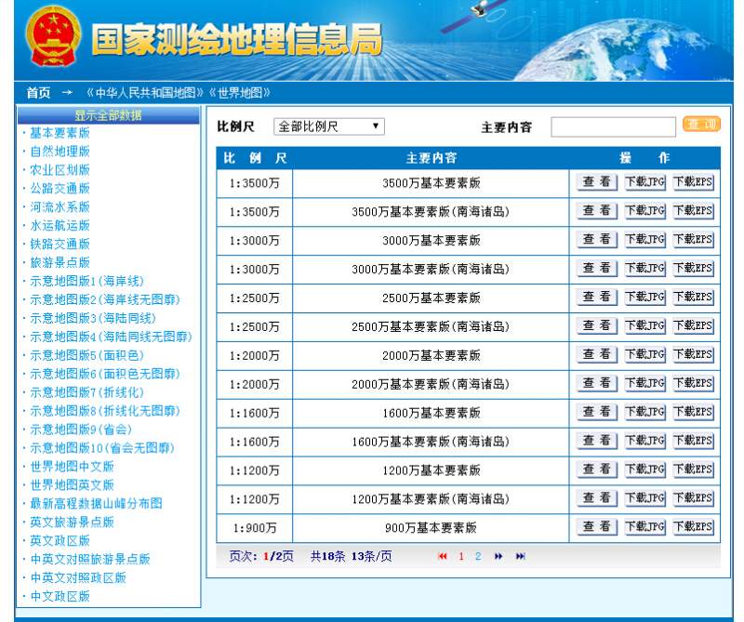Select 旅游景点版 in sidebar
The width and height of the screenshot is (744, 622).
(x=60, y=262)
